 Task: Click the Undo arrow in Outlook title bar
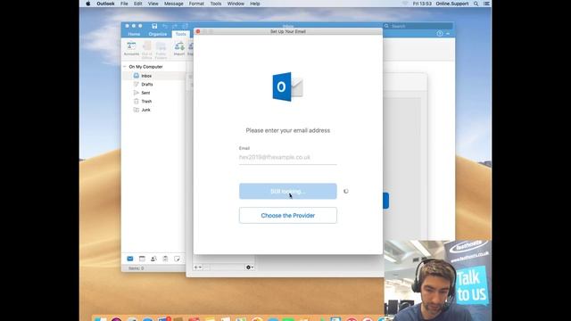[x=165, y=26]
